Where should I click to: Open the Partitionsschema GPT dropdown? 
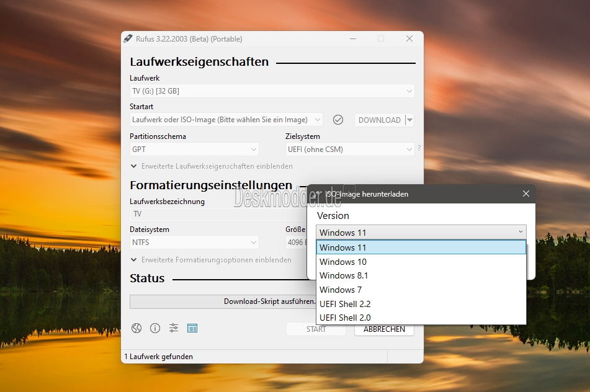coord(194,149)
